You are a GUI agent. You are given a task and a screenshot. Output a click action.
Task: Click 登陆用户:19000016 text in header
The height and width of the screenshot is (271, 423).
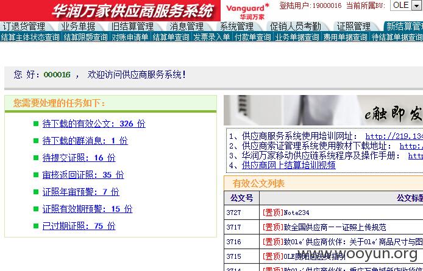tap(310, 5)
